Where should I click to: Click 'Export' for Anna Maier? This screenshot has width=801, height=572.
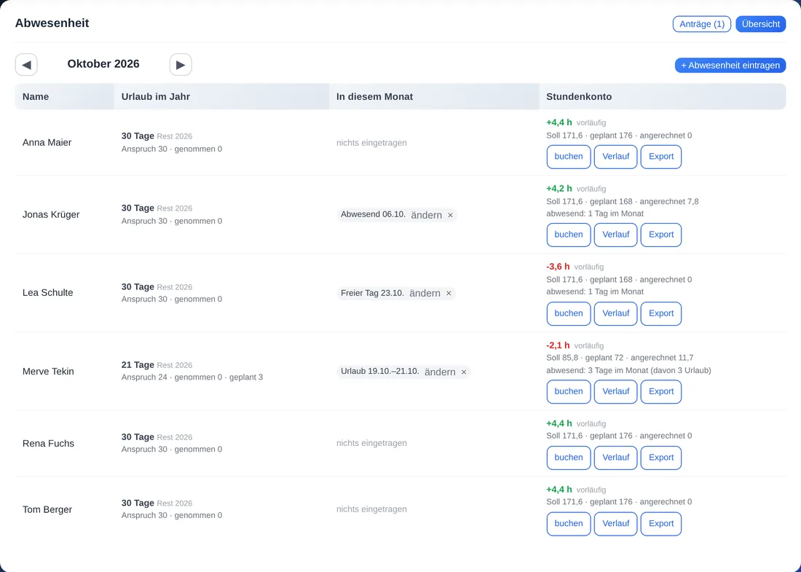661,157
